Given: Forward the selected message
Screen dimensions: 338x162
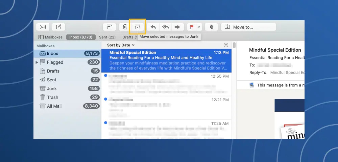Looking at the screenshot, I should (177, 27).
